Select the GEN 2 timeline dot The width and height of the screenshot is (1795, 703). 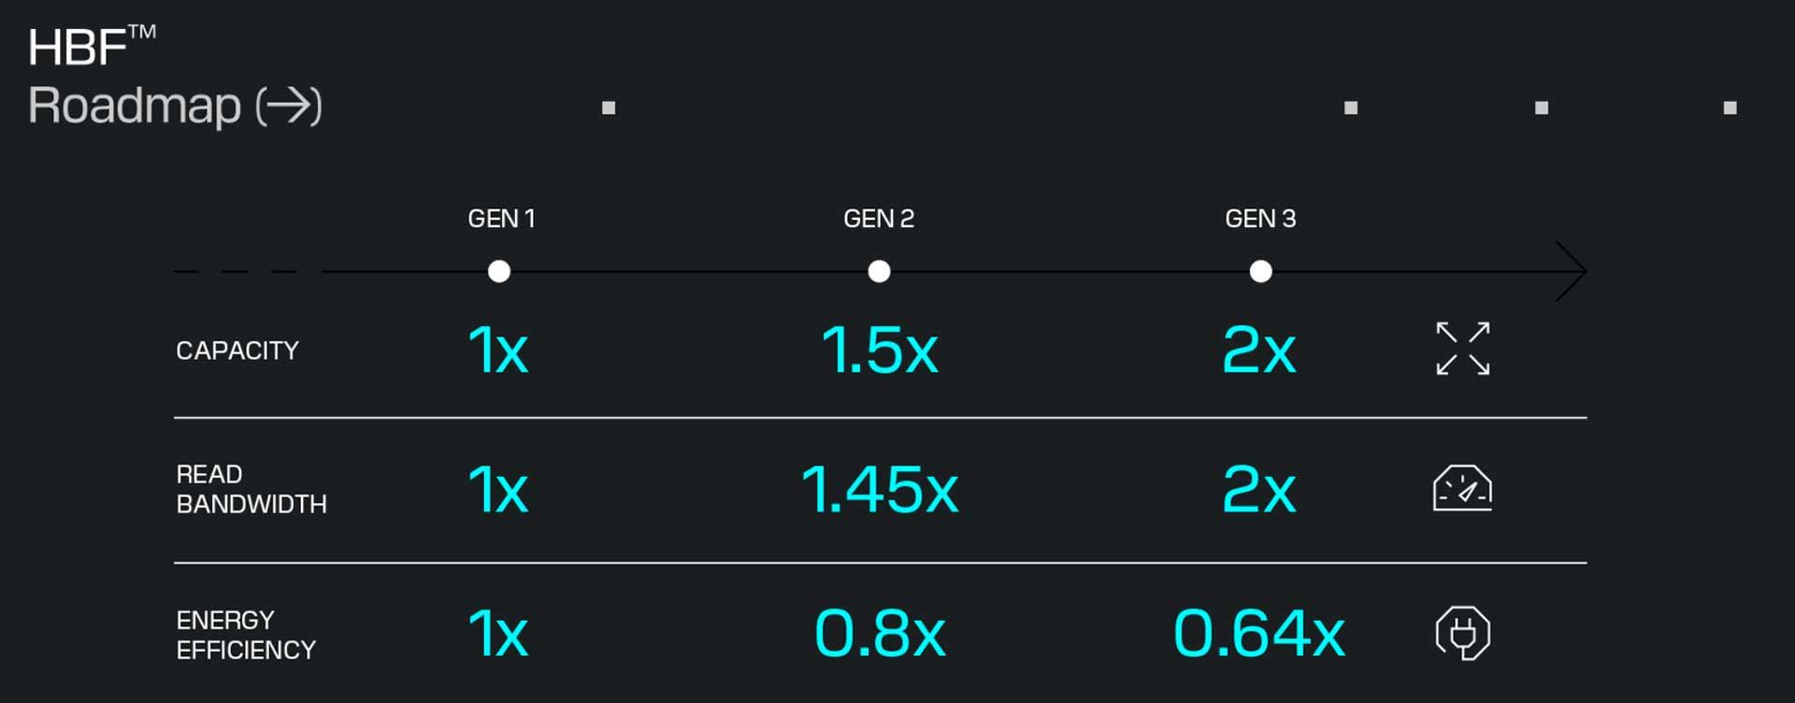coord(879,271)
